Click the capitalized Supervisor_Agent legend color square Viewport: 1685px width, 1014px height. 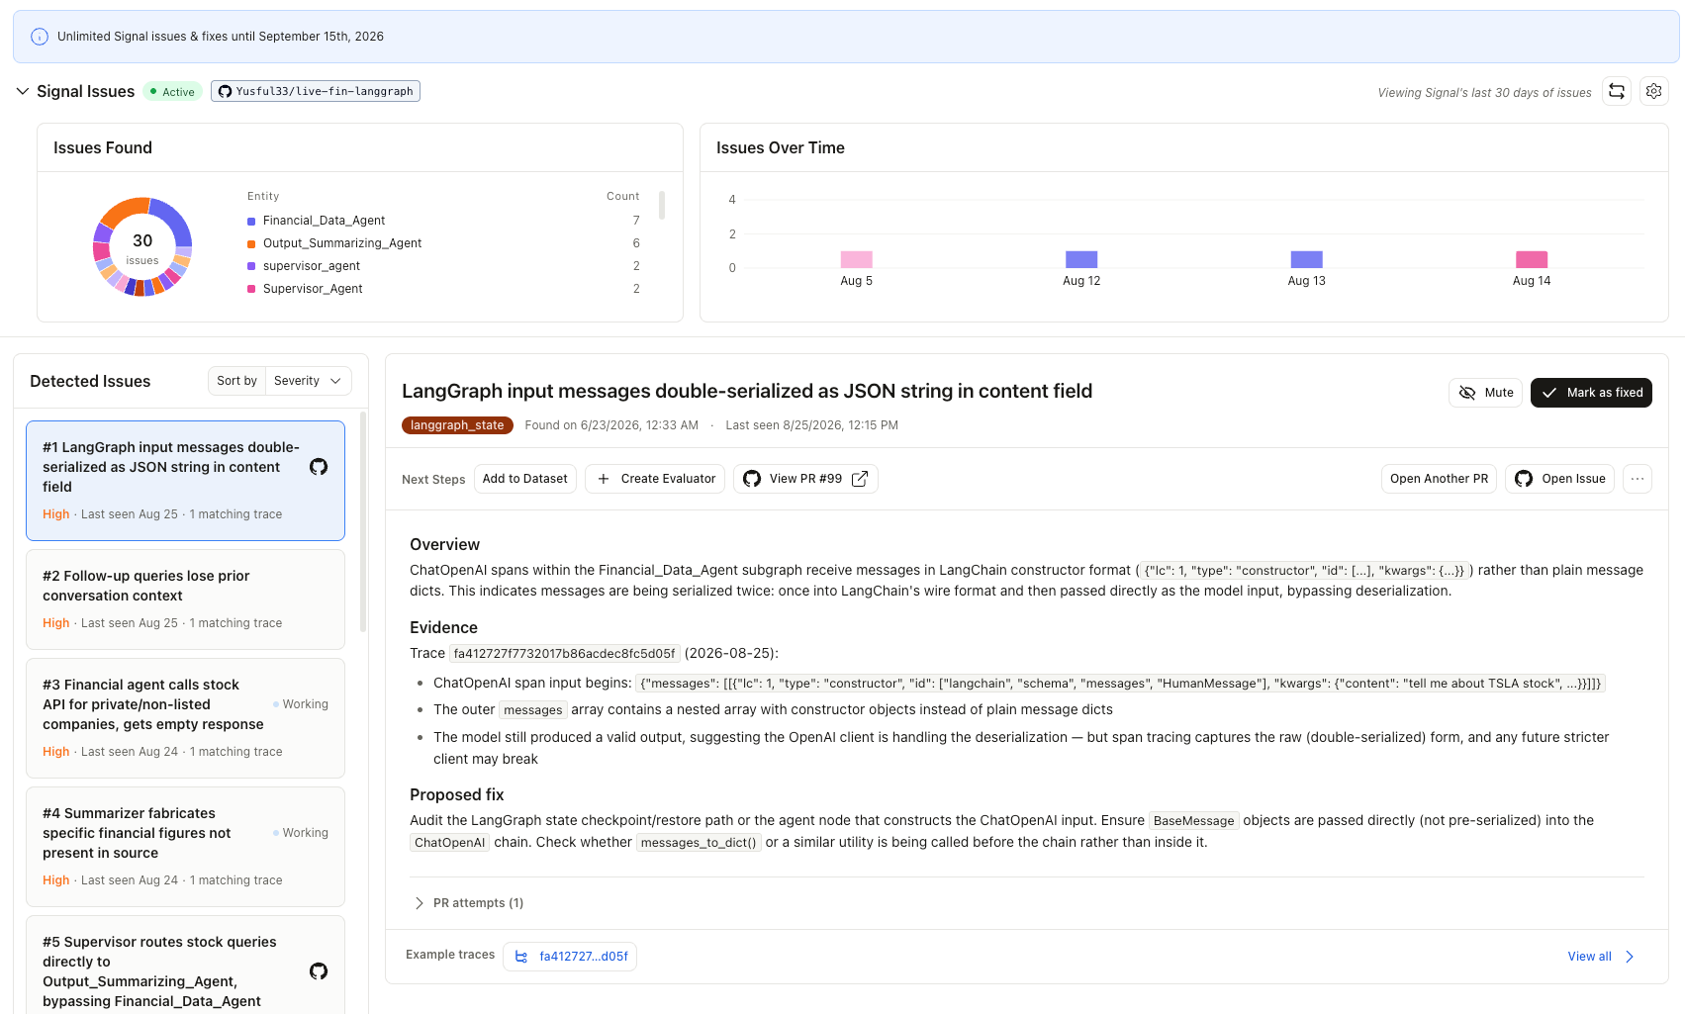[x=251, y=289]
